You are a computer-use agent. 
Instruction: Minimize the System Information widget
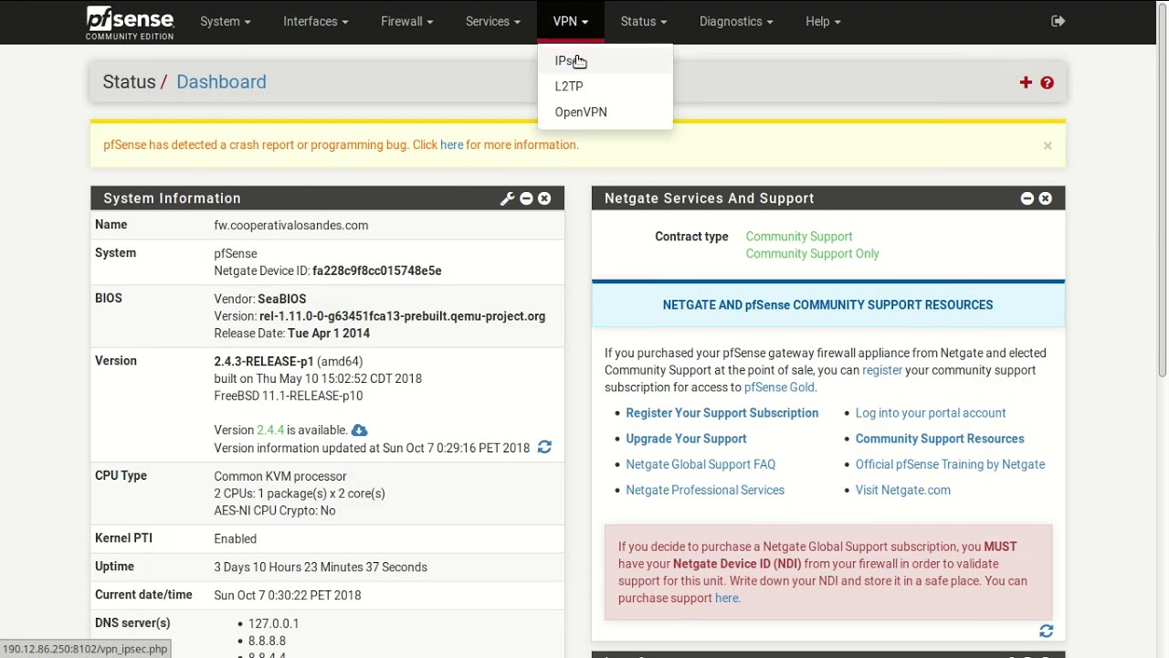(526, 198)
